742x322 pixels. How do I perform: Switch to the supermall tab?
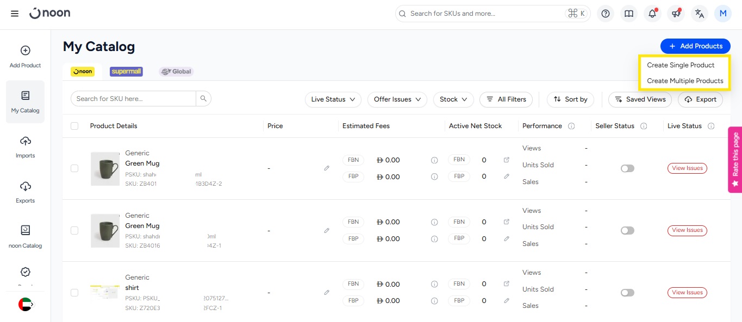click(126, 72)
